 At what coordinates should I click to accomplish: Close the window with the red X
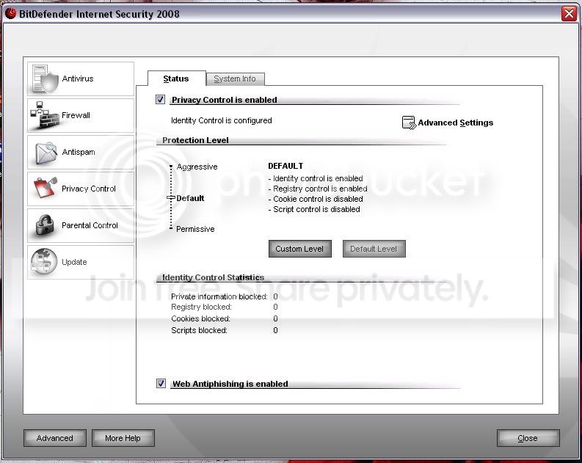[569, 14]
